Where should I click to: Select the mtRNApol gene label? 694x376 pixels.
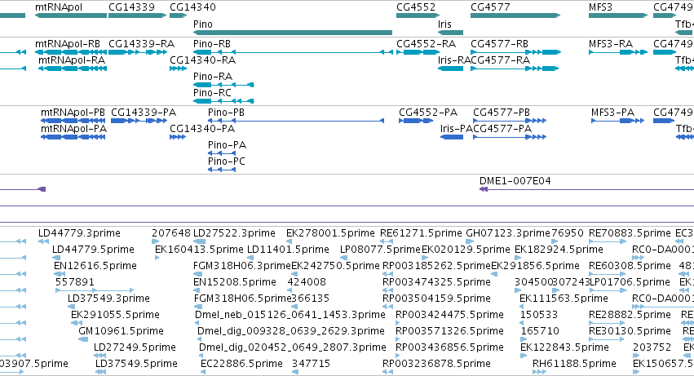pos(59,7)
